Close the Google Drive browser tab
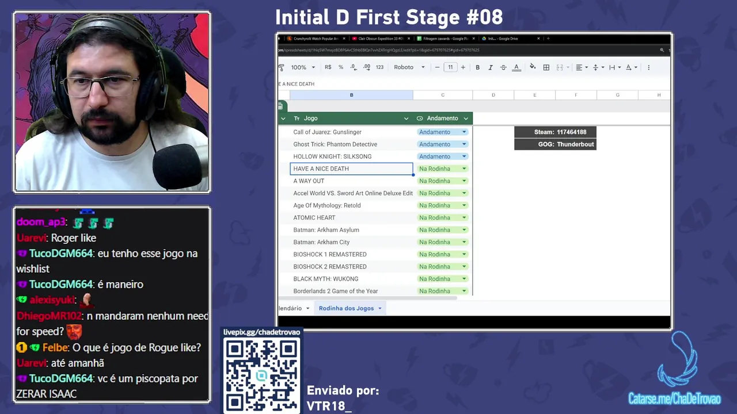Screen dimensions: 737x414 [538, 39]
